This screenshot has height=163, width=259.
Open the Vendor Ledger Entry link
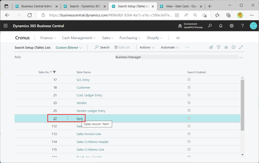coord(91,111)
